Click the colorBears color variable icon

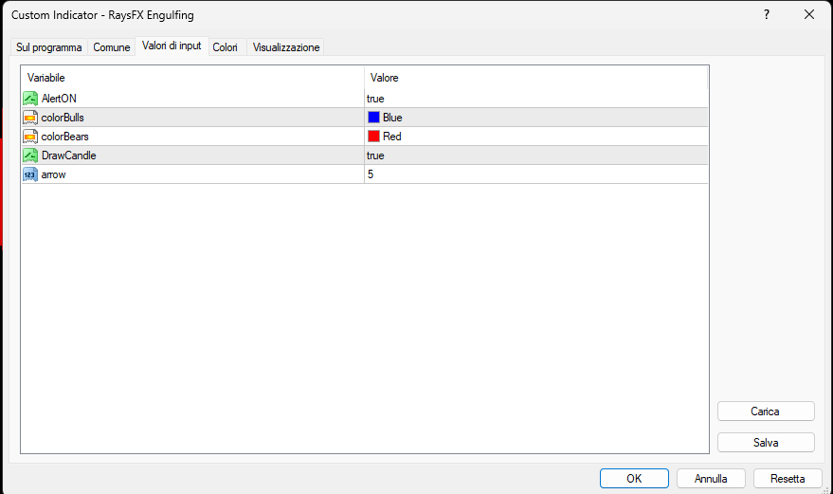click(30, 137)
